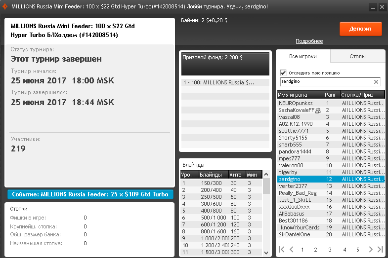Click the buddy icon next to SashaKovaleFF
388x258 pixels.
click(318, 111)
